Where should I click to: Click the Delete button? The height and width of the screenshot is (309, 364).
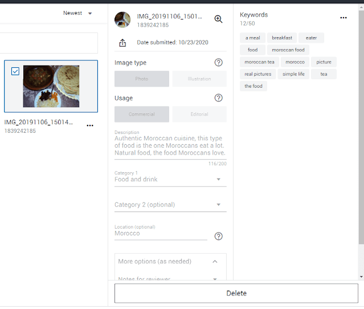[236, 294]
